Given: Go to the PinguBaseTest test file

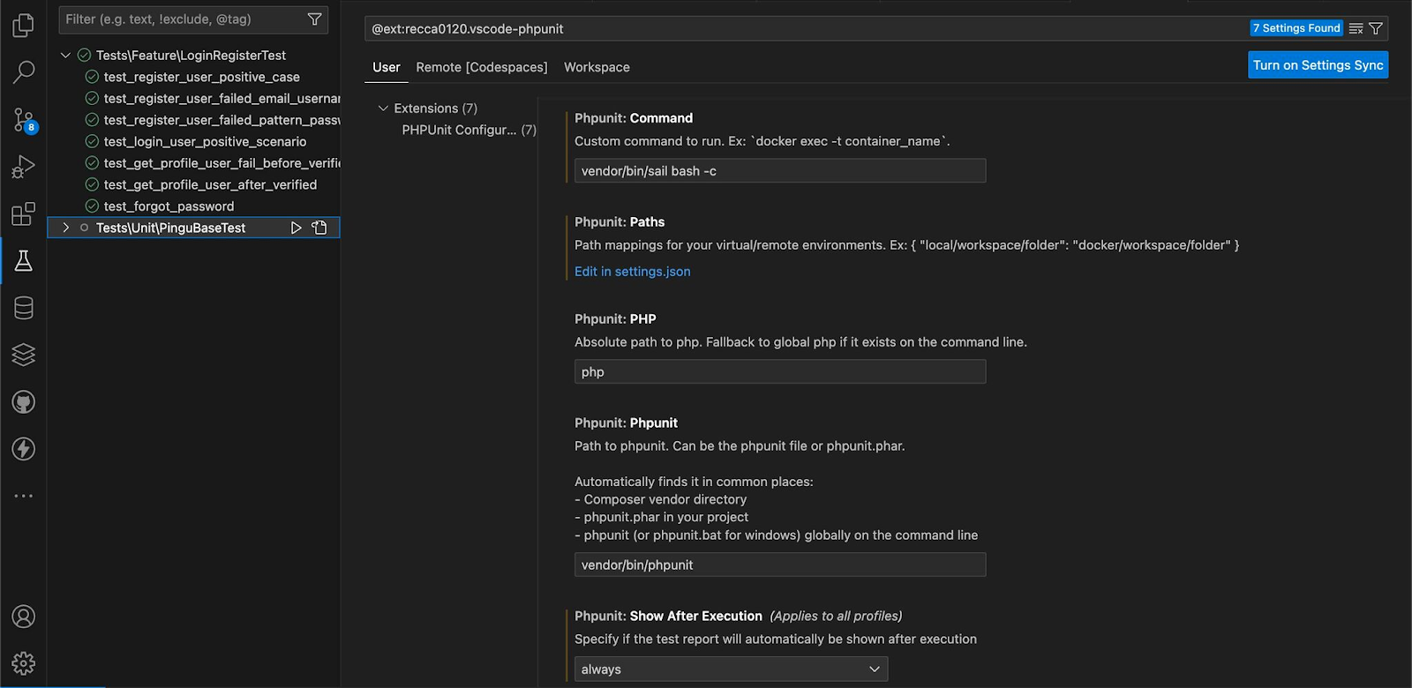Looking at the screenshot, I should coord(319,228).
